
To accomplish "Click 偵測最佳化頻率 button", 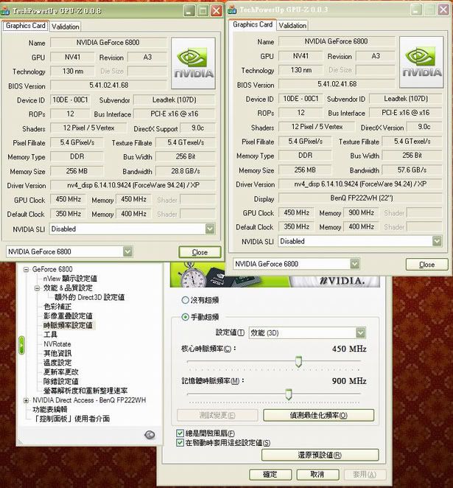I will point(318,415).
